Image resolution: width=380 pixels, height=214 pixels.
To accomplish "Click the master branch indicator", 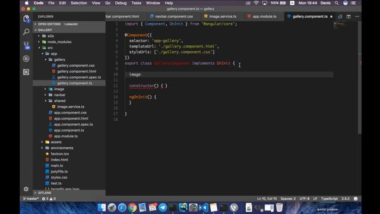I will 31,199.
